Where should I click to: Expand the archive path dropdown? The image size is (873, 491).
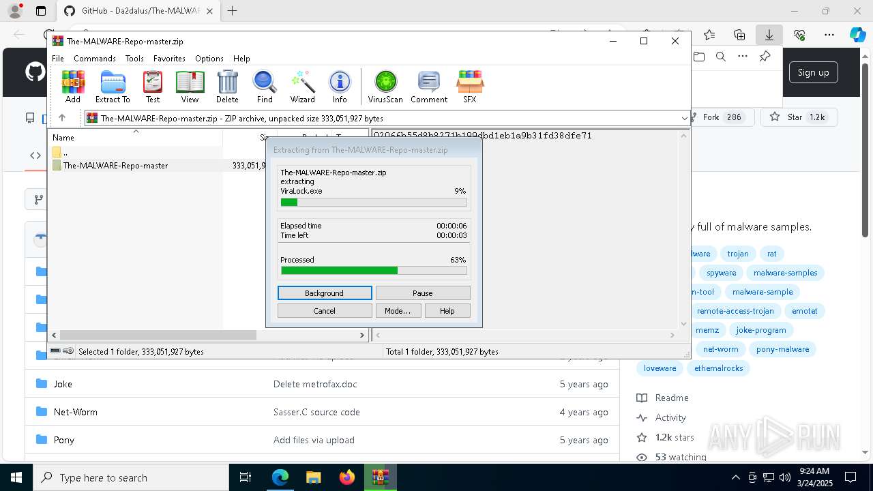(684, 118)
